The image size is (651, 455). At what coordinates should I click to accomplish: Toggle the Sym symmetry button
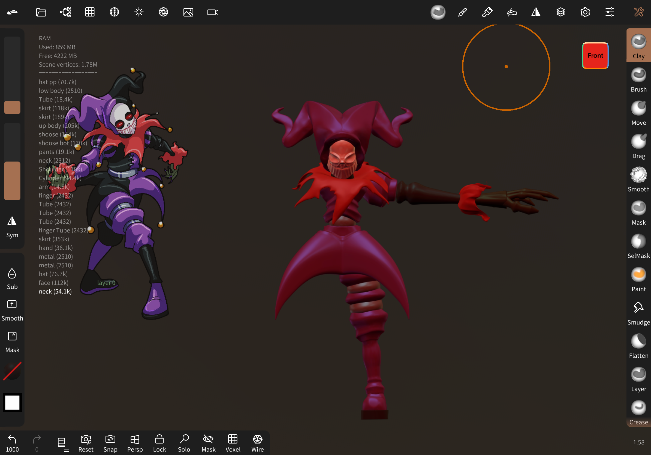[x=12, y=227]
